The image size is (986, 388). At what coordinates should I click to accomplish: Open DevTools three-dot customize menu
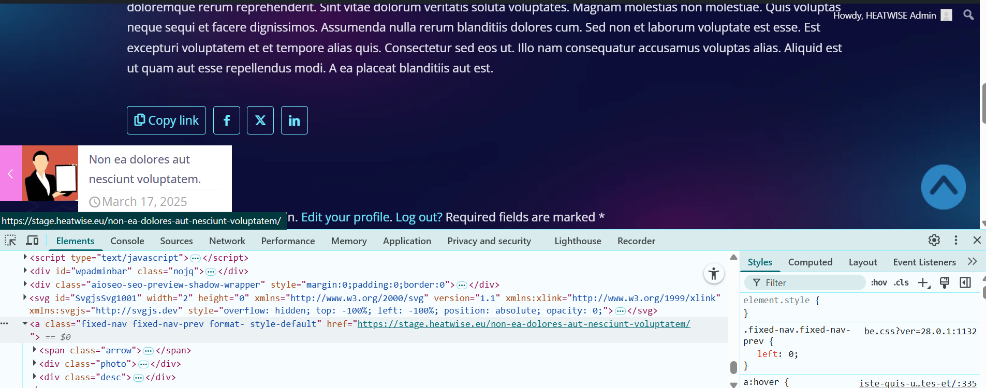tap(955, 240)
